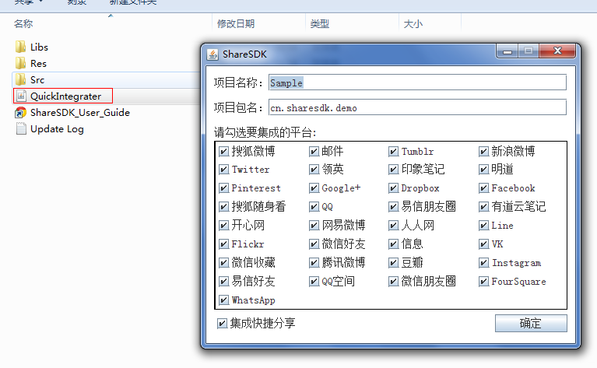The height and width of the screenshot is (368, 597).
Task: Select the Res folder name
Action: click(x=38, y=64)
